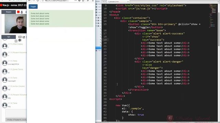220x123 pixels.
Task: Click the 'Vue.js - поток 2017-11' title
Action: 14,5
